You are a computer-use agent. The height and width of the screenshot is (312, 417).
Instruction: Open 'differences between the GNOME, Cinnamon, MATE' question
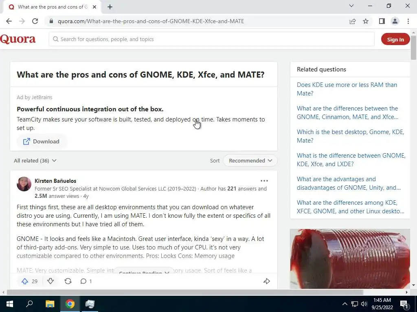[347, 113]
